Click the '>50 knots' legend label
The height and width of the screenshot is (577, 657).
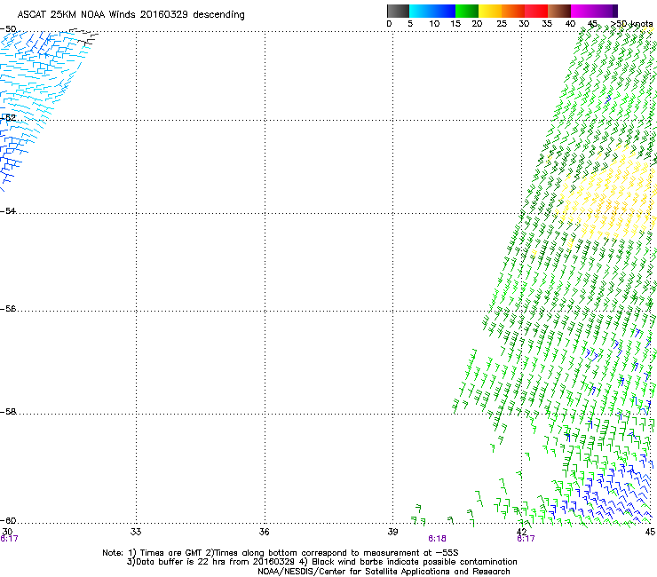[x=631, y=24]
